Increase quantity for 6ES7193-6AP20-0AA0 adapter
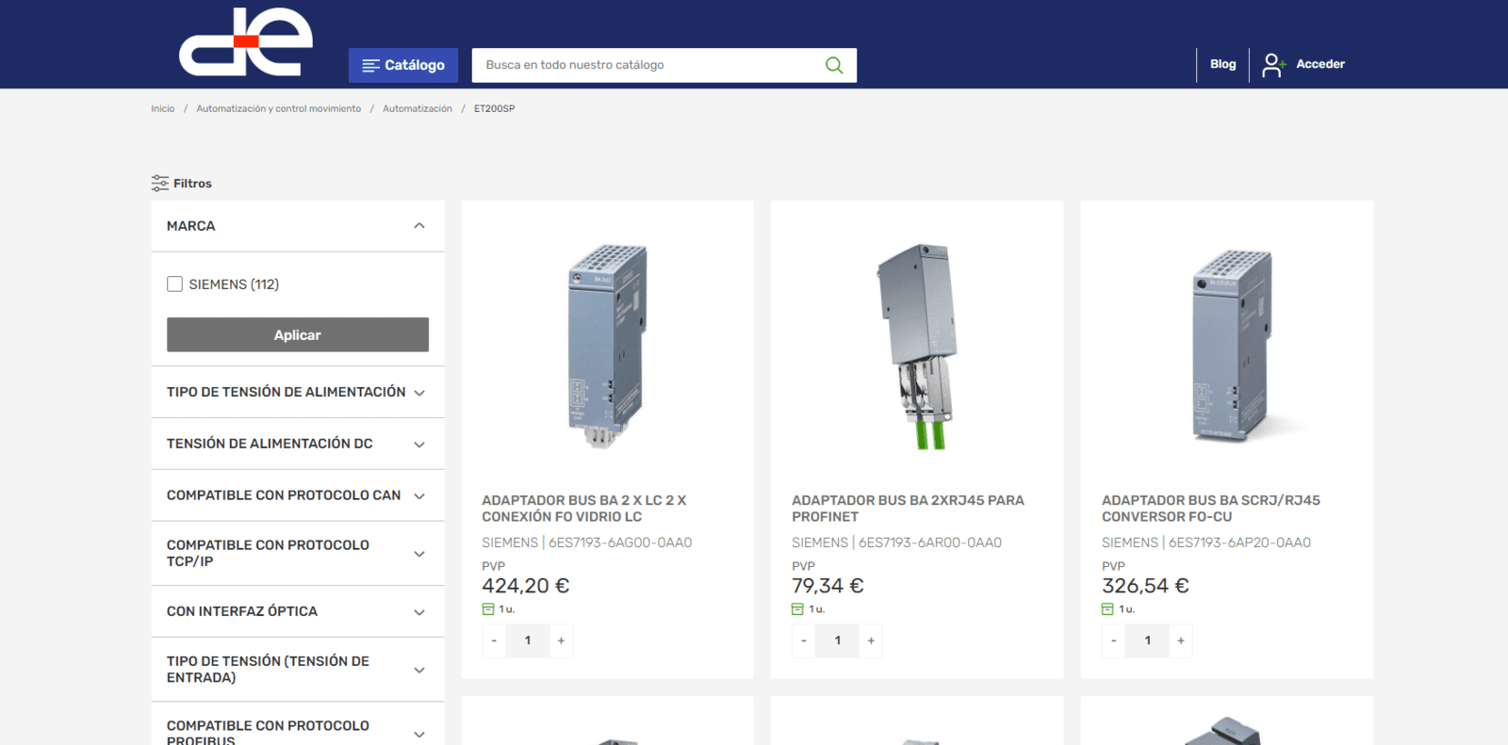1508x745 pixels. pos(1181,640)
